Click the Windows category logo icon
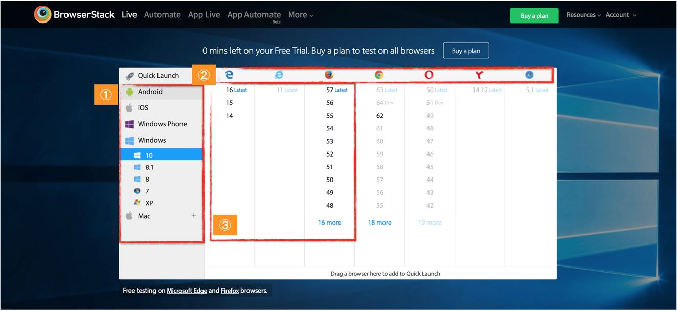Image resolution: width=677 pixels, height=311 pixels. click(x=130, y=140)
